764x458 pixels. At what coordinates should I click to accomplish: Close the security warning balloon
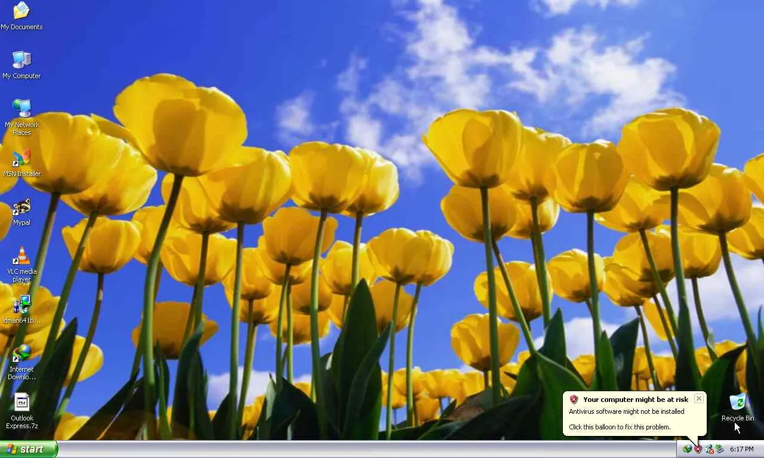coord(698,398)
